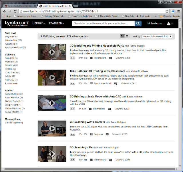This screenshot has width=183, height=172.
Task: Expand Show more under Software
Action: [x=11, y=83]
